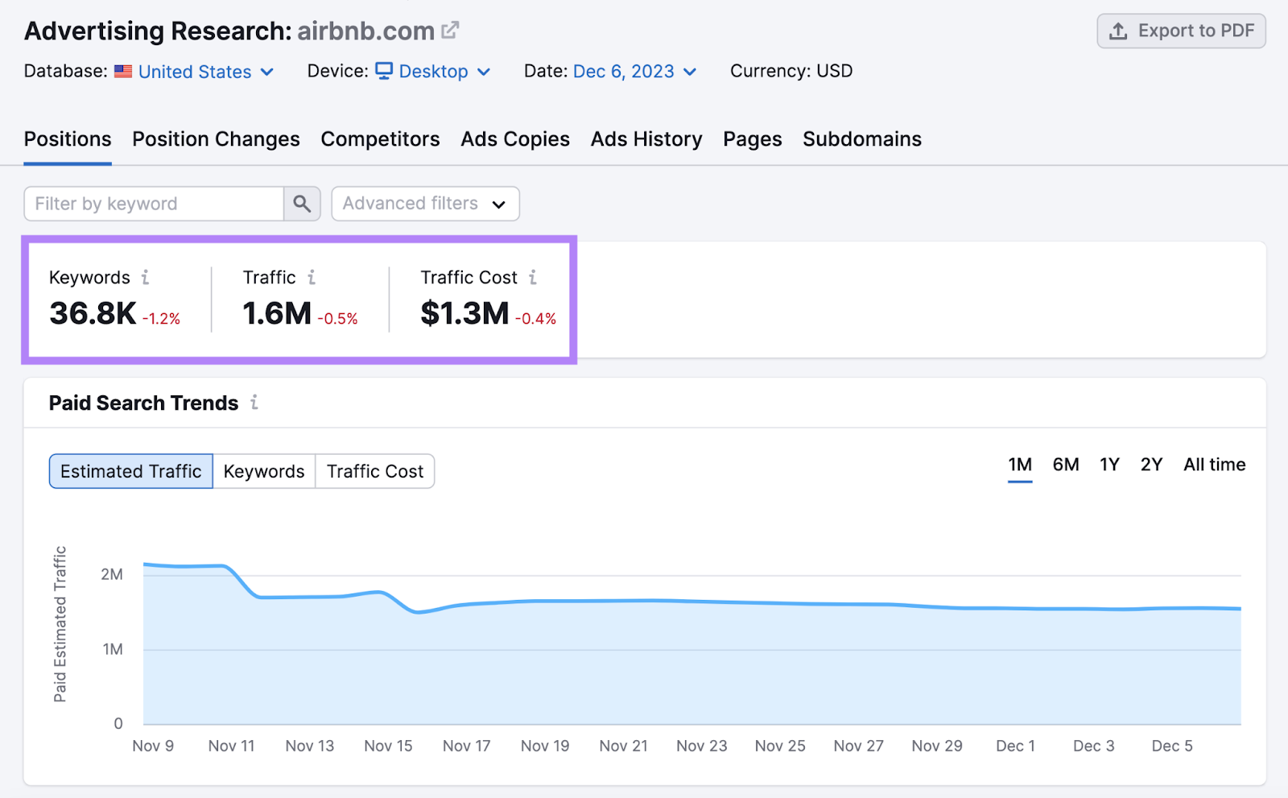Show info for Keywords metric
The width and height of the screenshot is (1288, 798).
[x=146, y=277]
